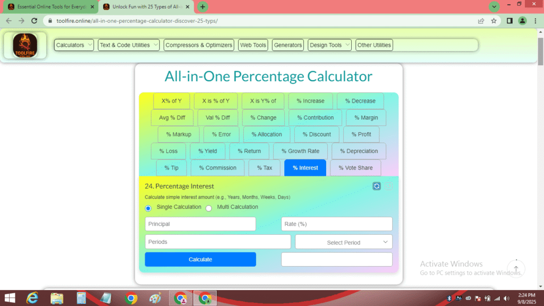Image resolution: width=544 pixels, height=306 pixels.
Task: Open the Select Period dropdown
Action: [343, 242]
